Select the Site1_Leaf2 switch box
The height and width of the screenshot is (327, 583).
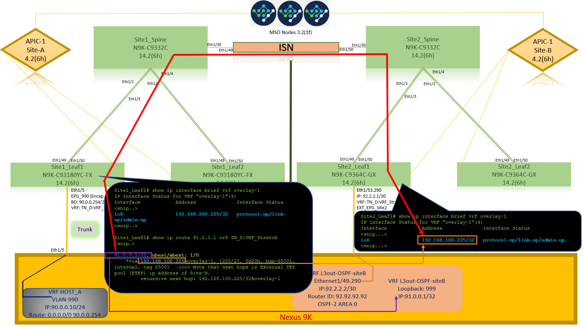(x=228, y=172)
